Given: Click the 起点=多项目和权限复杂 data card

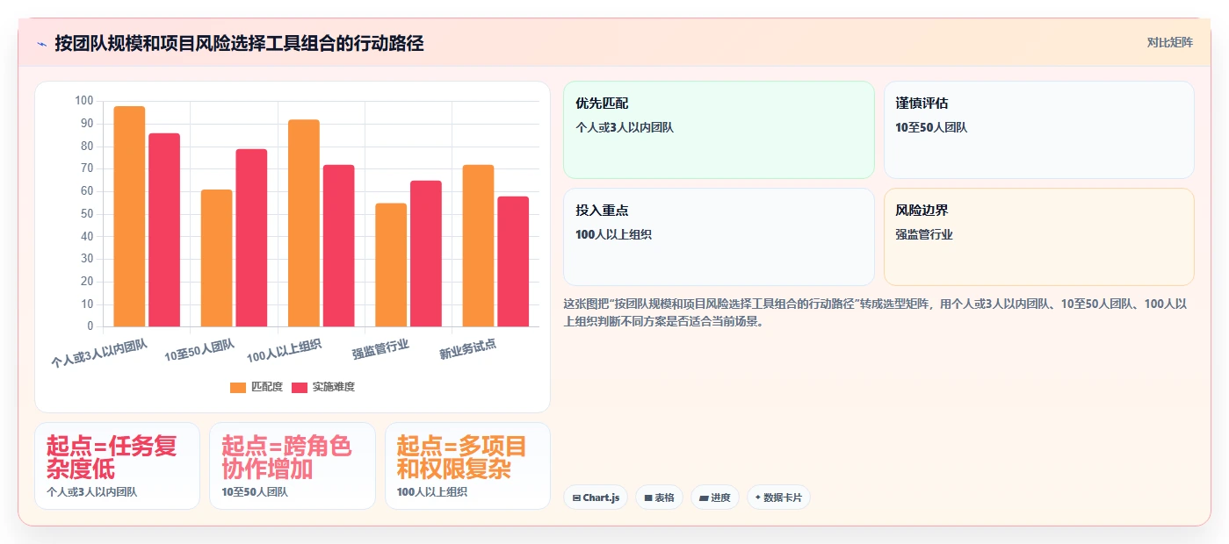Looking at the screenshot, I should 467,466.
